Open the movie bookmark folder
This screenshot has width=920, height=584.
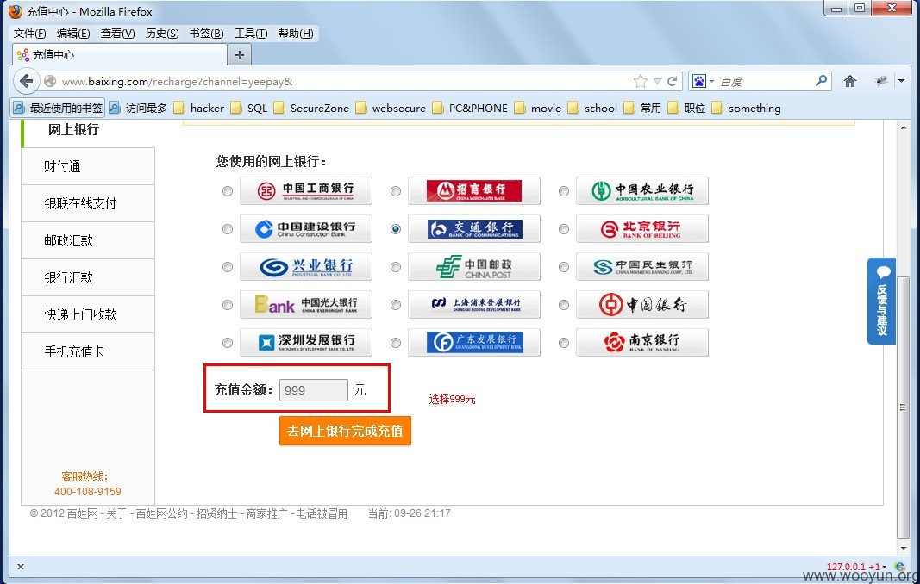pos(538,108)
